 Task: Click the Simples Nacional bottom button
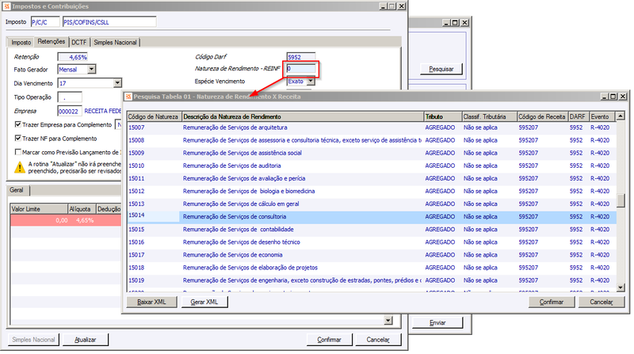pos(33,340)
